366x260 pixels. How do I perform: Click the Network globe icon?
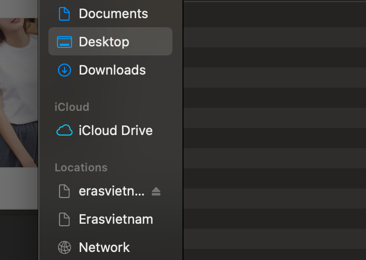pyautogui.click(x=64, y=247)
